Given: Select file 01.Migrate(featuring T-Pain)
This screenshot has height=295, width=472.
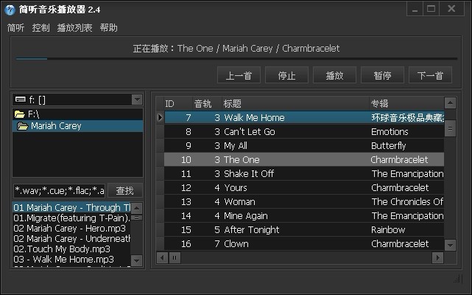Looking at the screenshot, I should pos(71,218).
